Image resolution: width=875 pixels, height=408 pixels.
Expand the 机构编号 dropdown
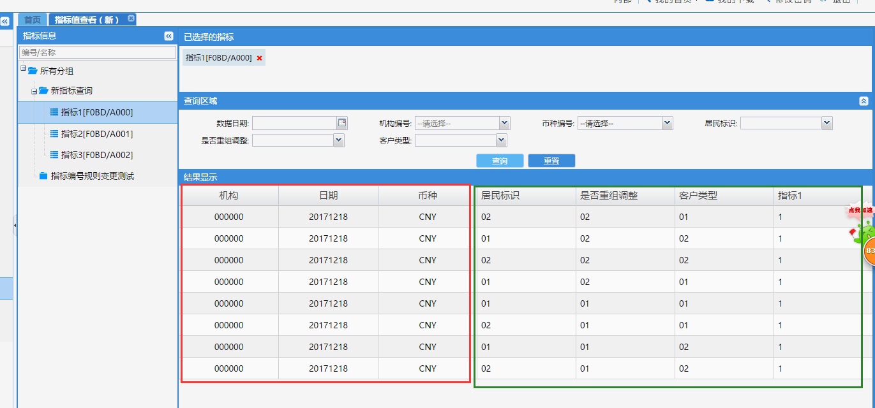tap(503, 122)
